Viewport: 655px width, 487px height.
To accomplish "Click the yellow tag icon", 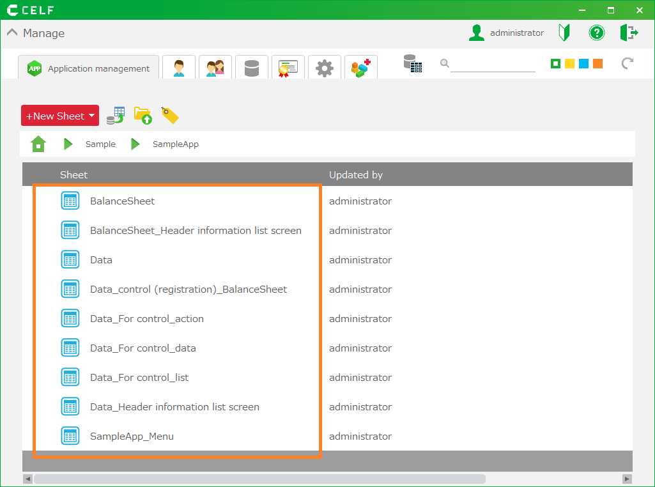I will [169, 115].
